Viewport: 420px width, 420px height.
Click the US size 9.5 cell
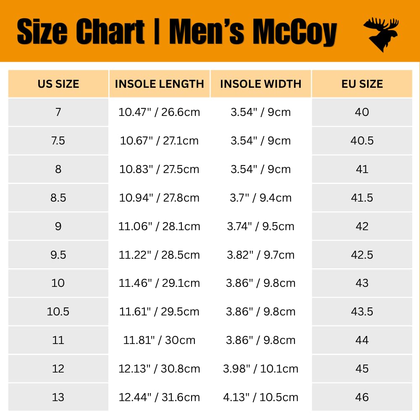pyautogui.click(x=58, y=255)
